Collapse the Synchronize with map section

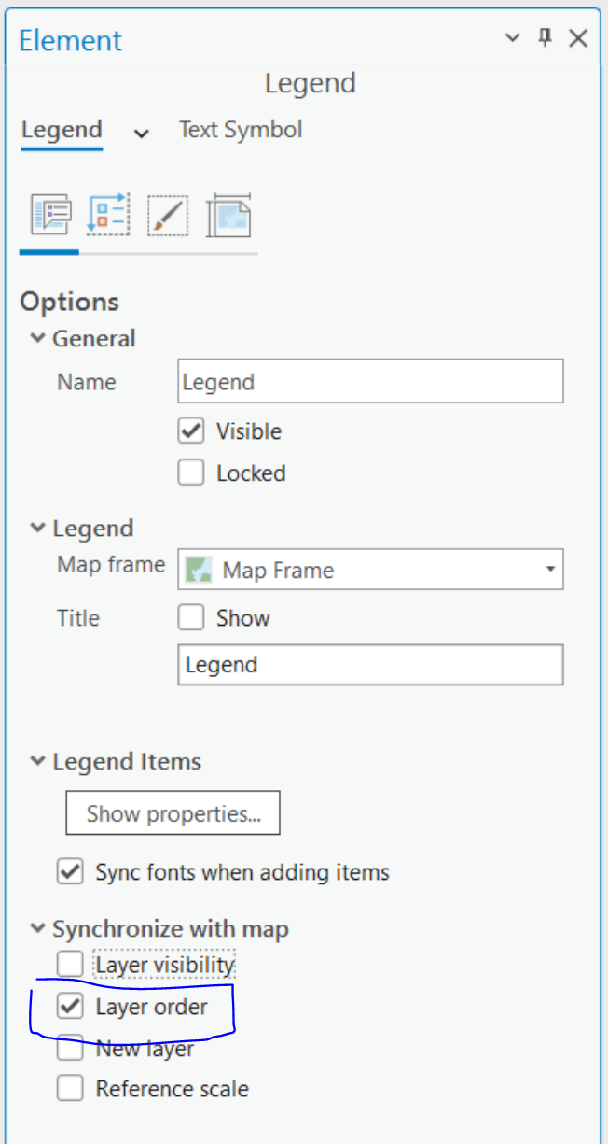point(38,929)
